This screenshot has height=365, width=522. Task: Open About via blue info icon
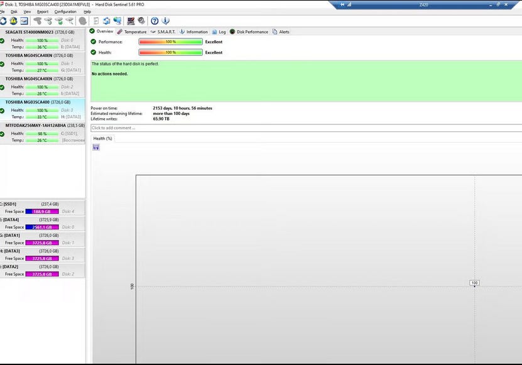pyautogui.click(x=165, y=21)
